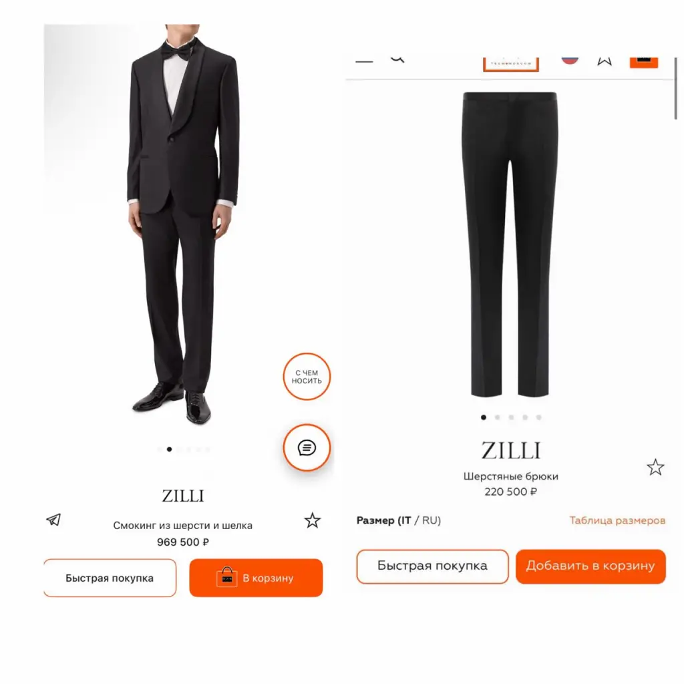The width and height of the screenshot is (684, 684).
Task: Select the Russian flag region icon
Action: 570,60
